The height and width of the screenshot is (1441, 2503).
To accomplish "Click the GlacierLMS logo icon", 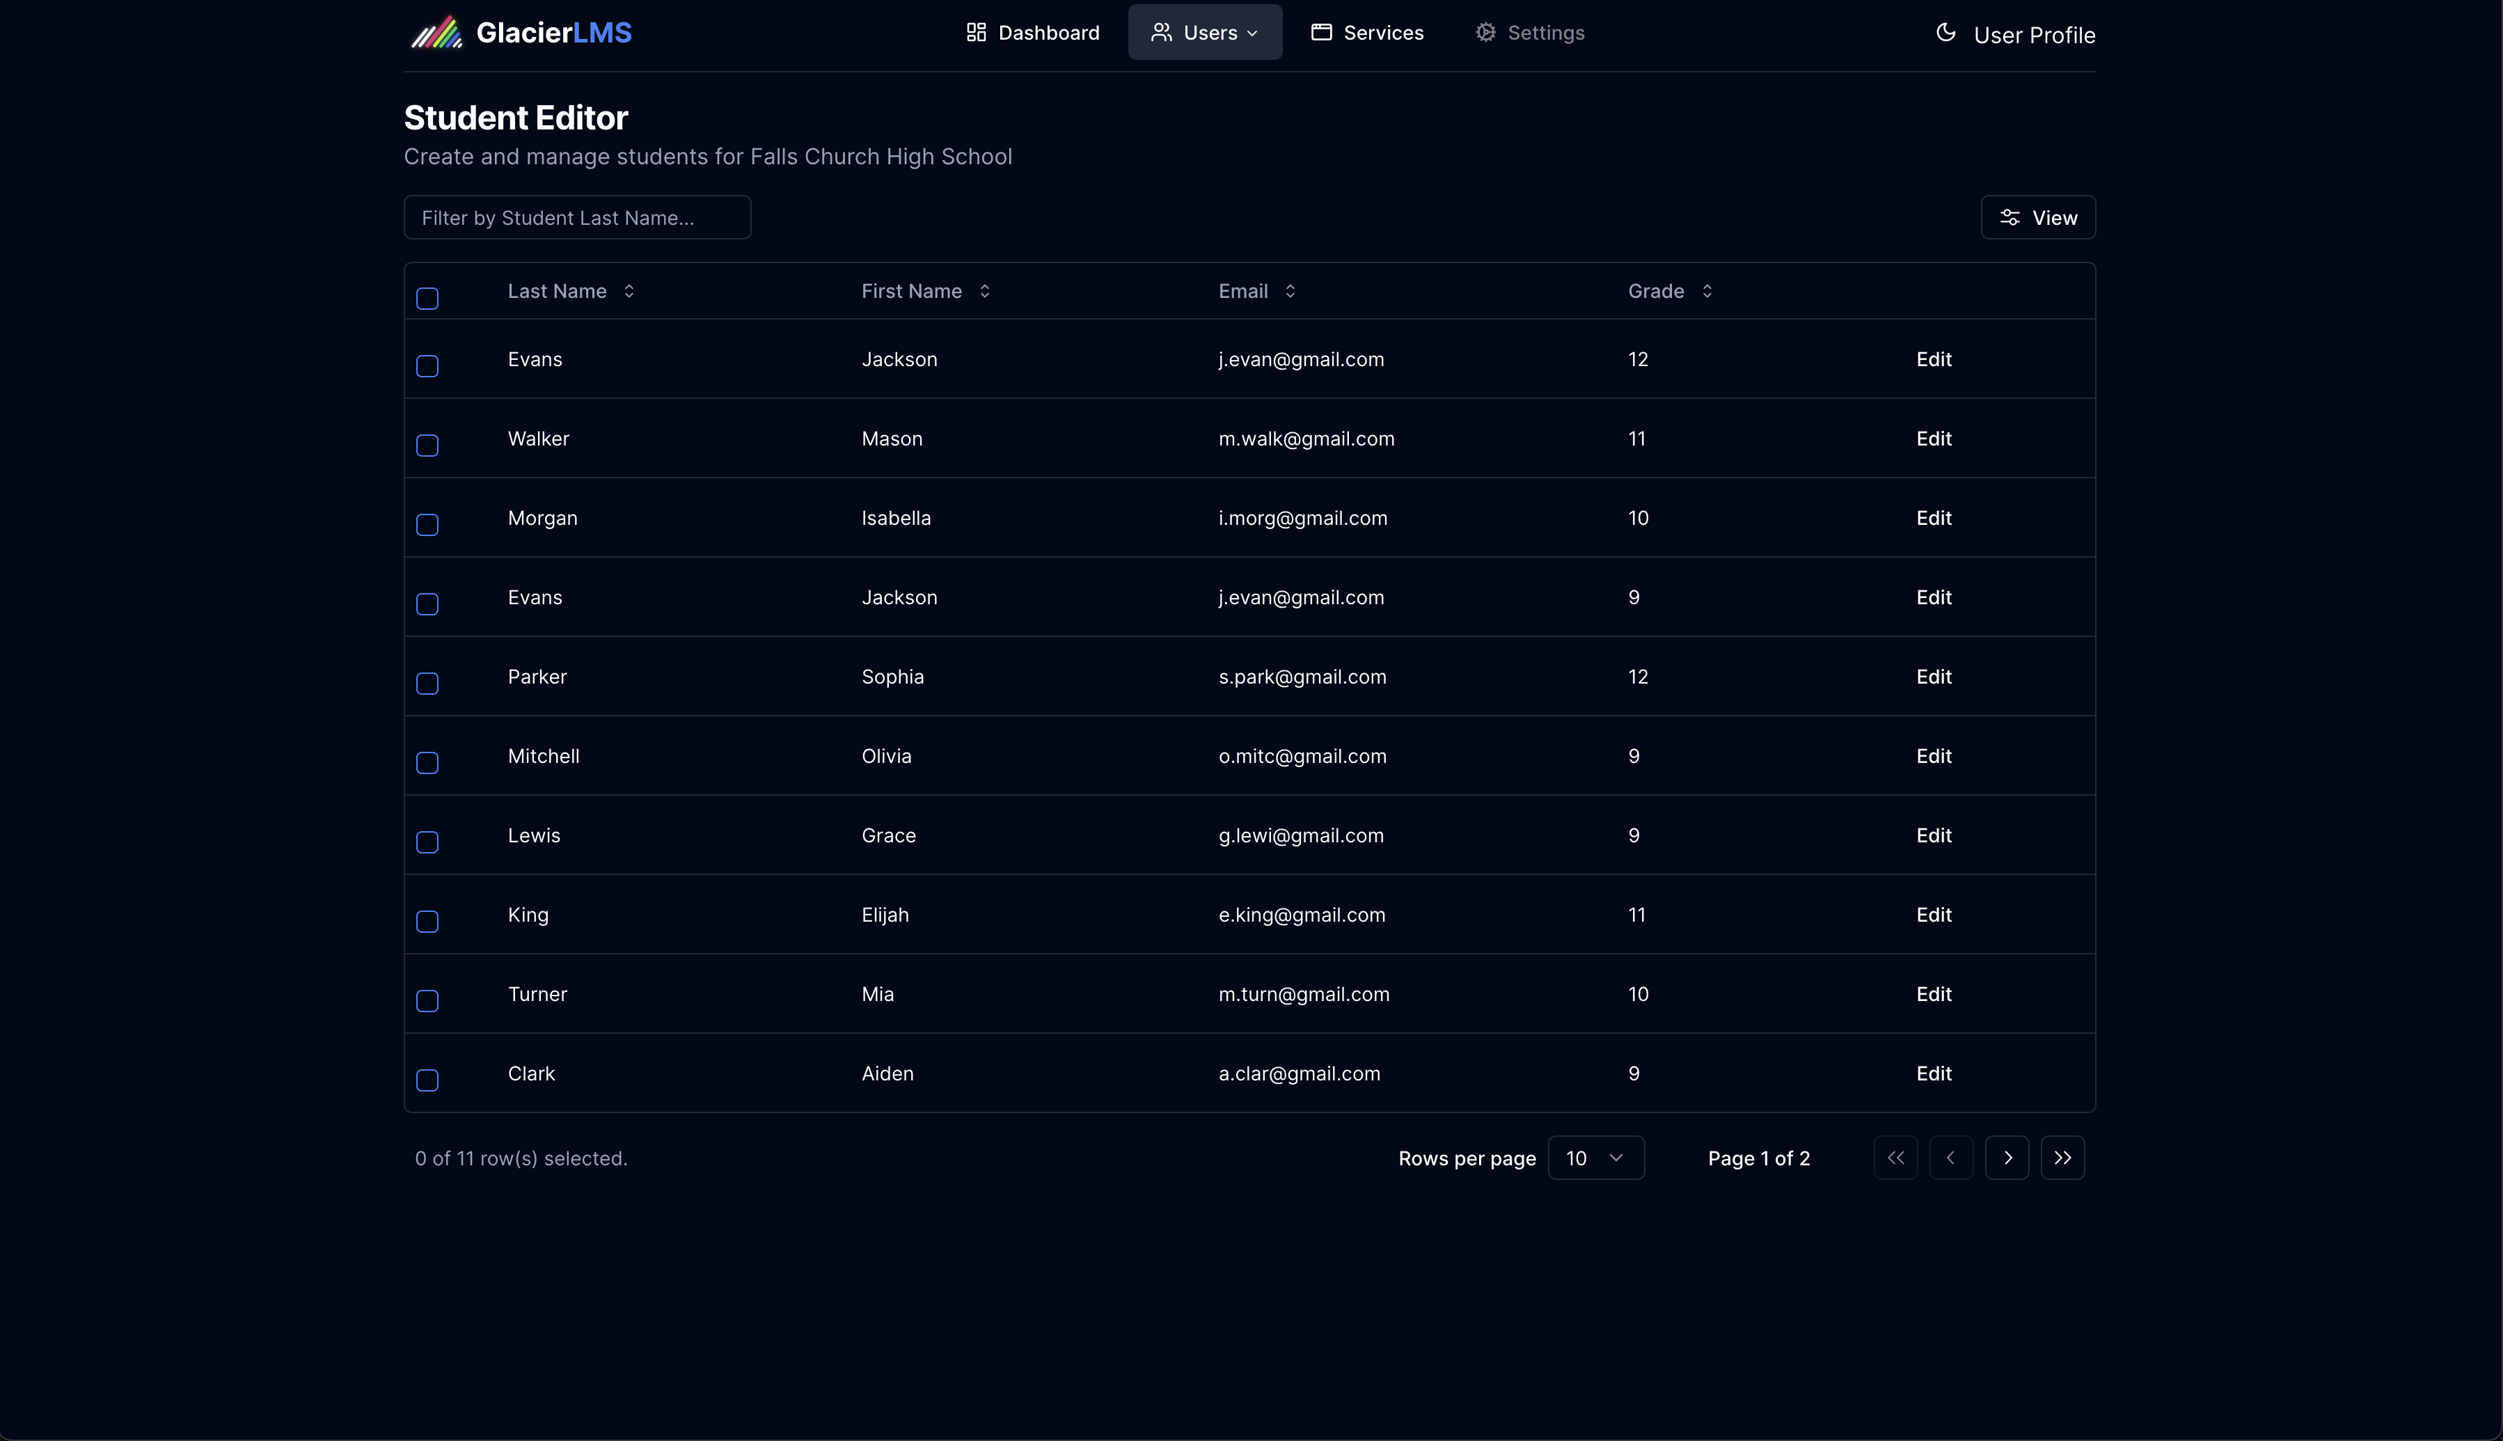I will point(436,33).
